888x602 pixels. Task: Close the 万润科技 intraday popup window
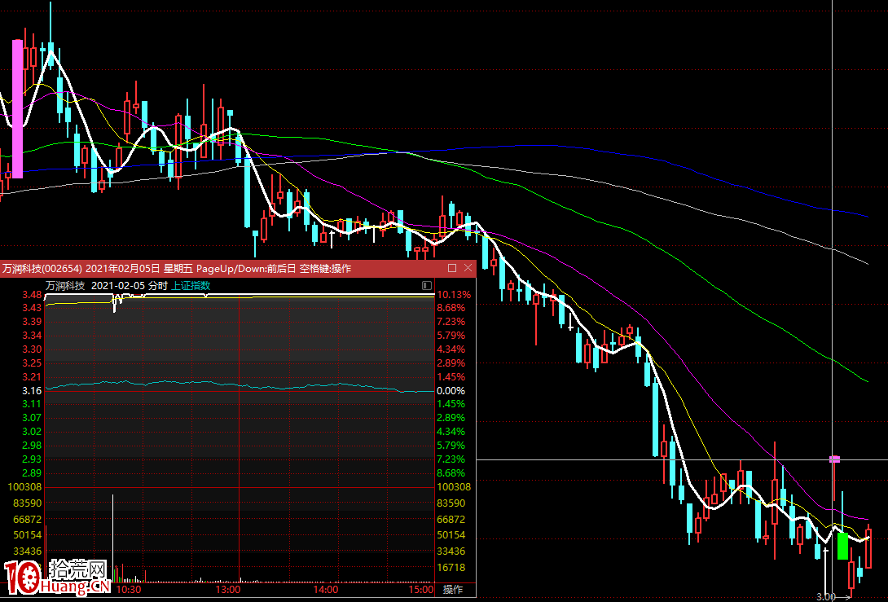[468, 268]
